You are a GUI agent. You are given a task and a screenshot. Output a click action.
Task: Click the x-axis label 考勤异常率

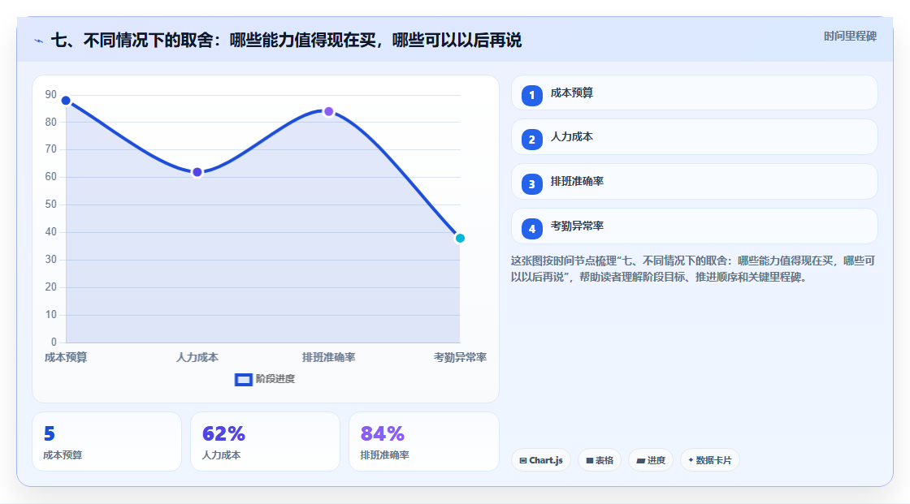460,358
